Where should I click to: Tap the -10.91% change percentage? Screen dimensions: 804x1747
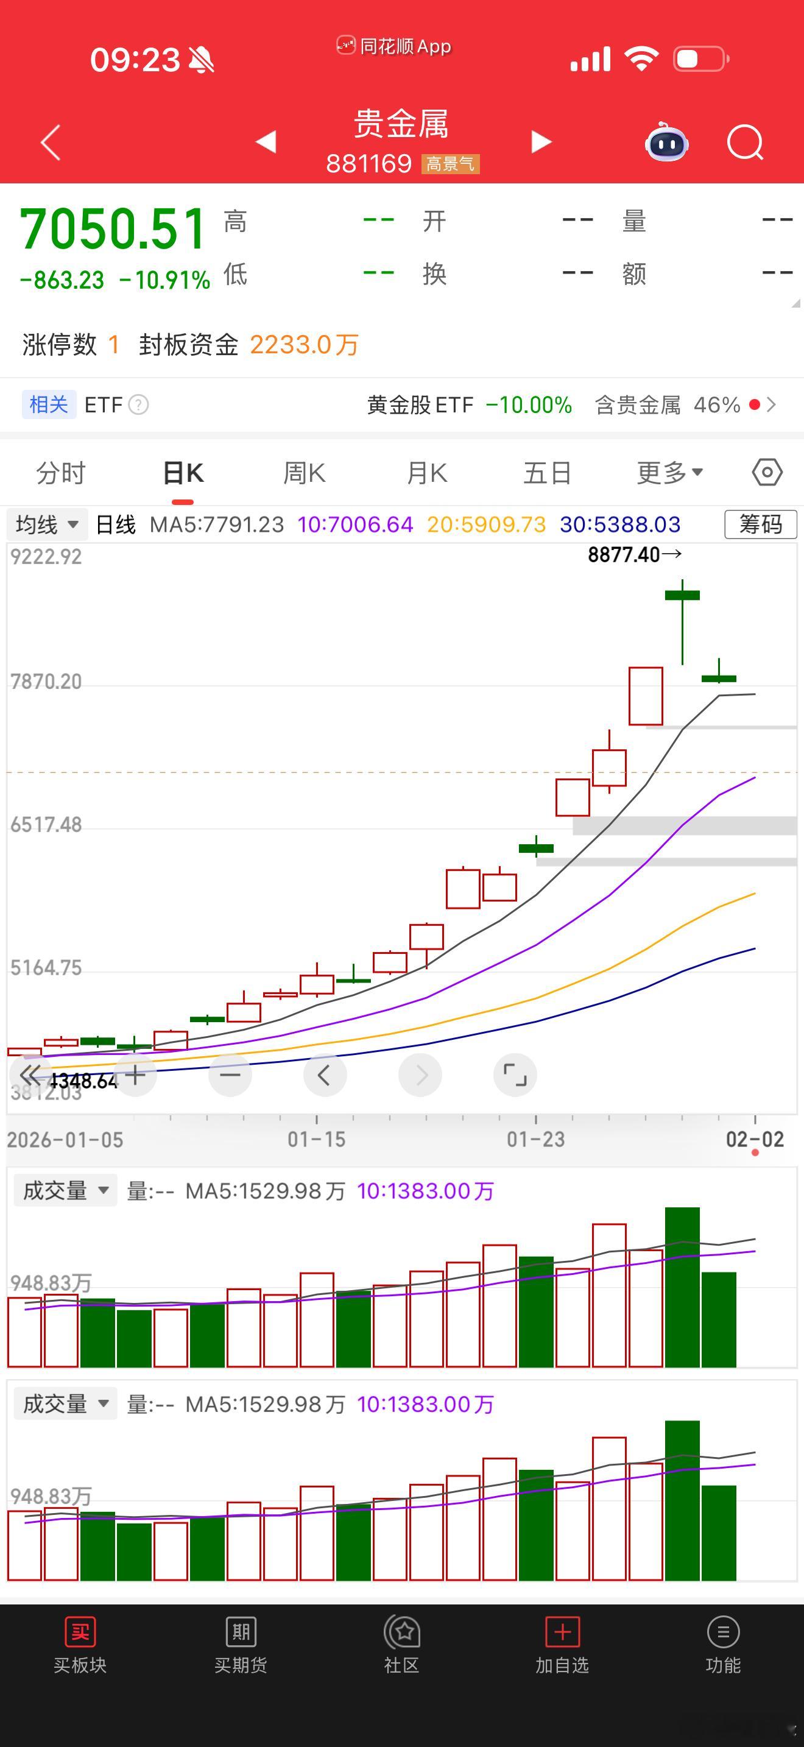[164, 280]
